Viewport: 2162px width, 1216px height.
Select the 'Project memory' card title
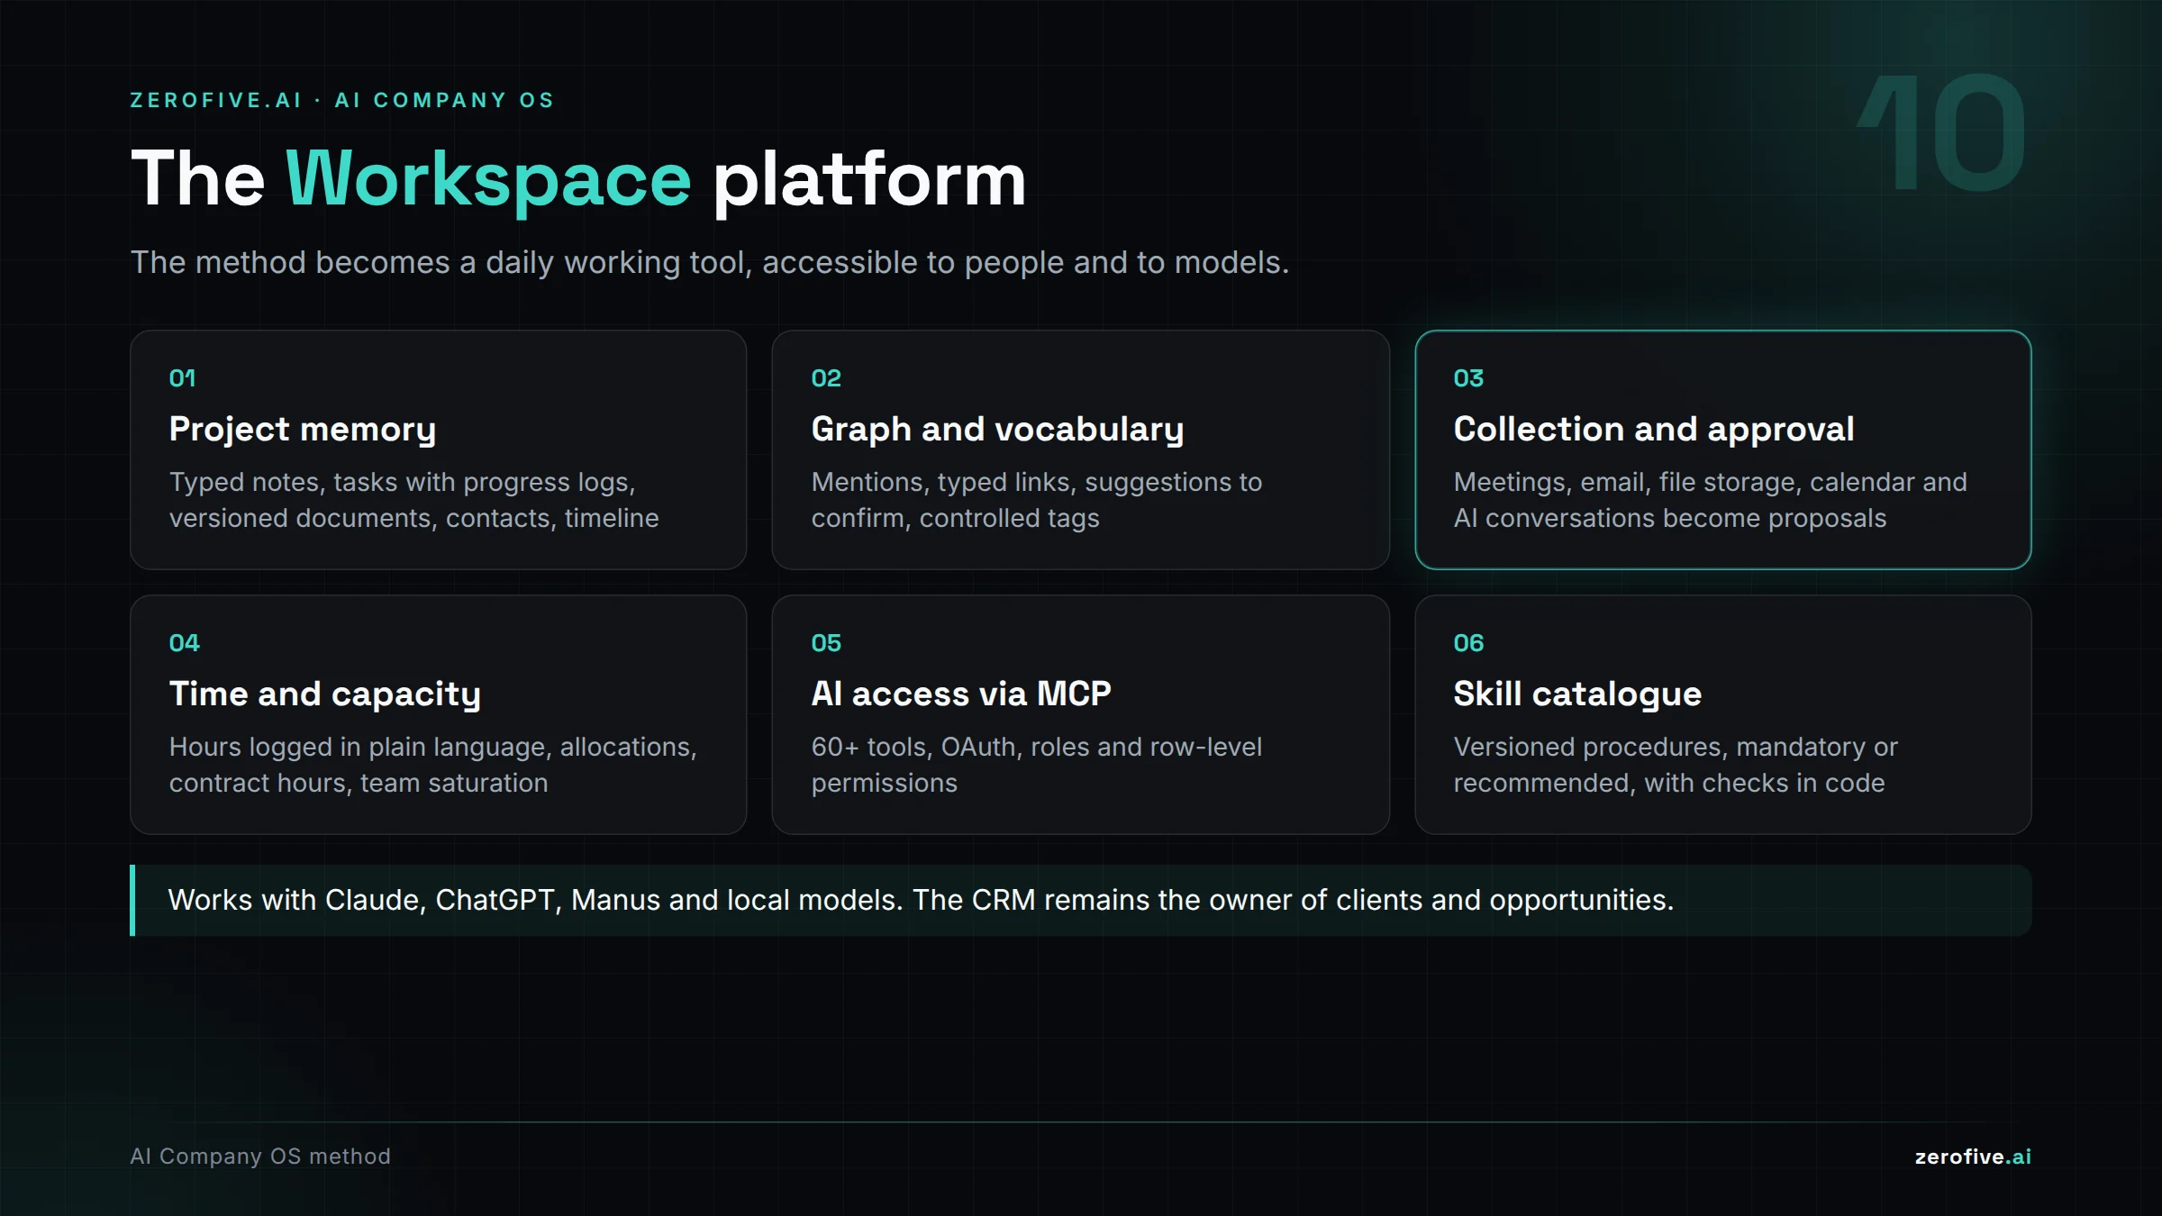click(303, 430)
